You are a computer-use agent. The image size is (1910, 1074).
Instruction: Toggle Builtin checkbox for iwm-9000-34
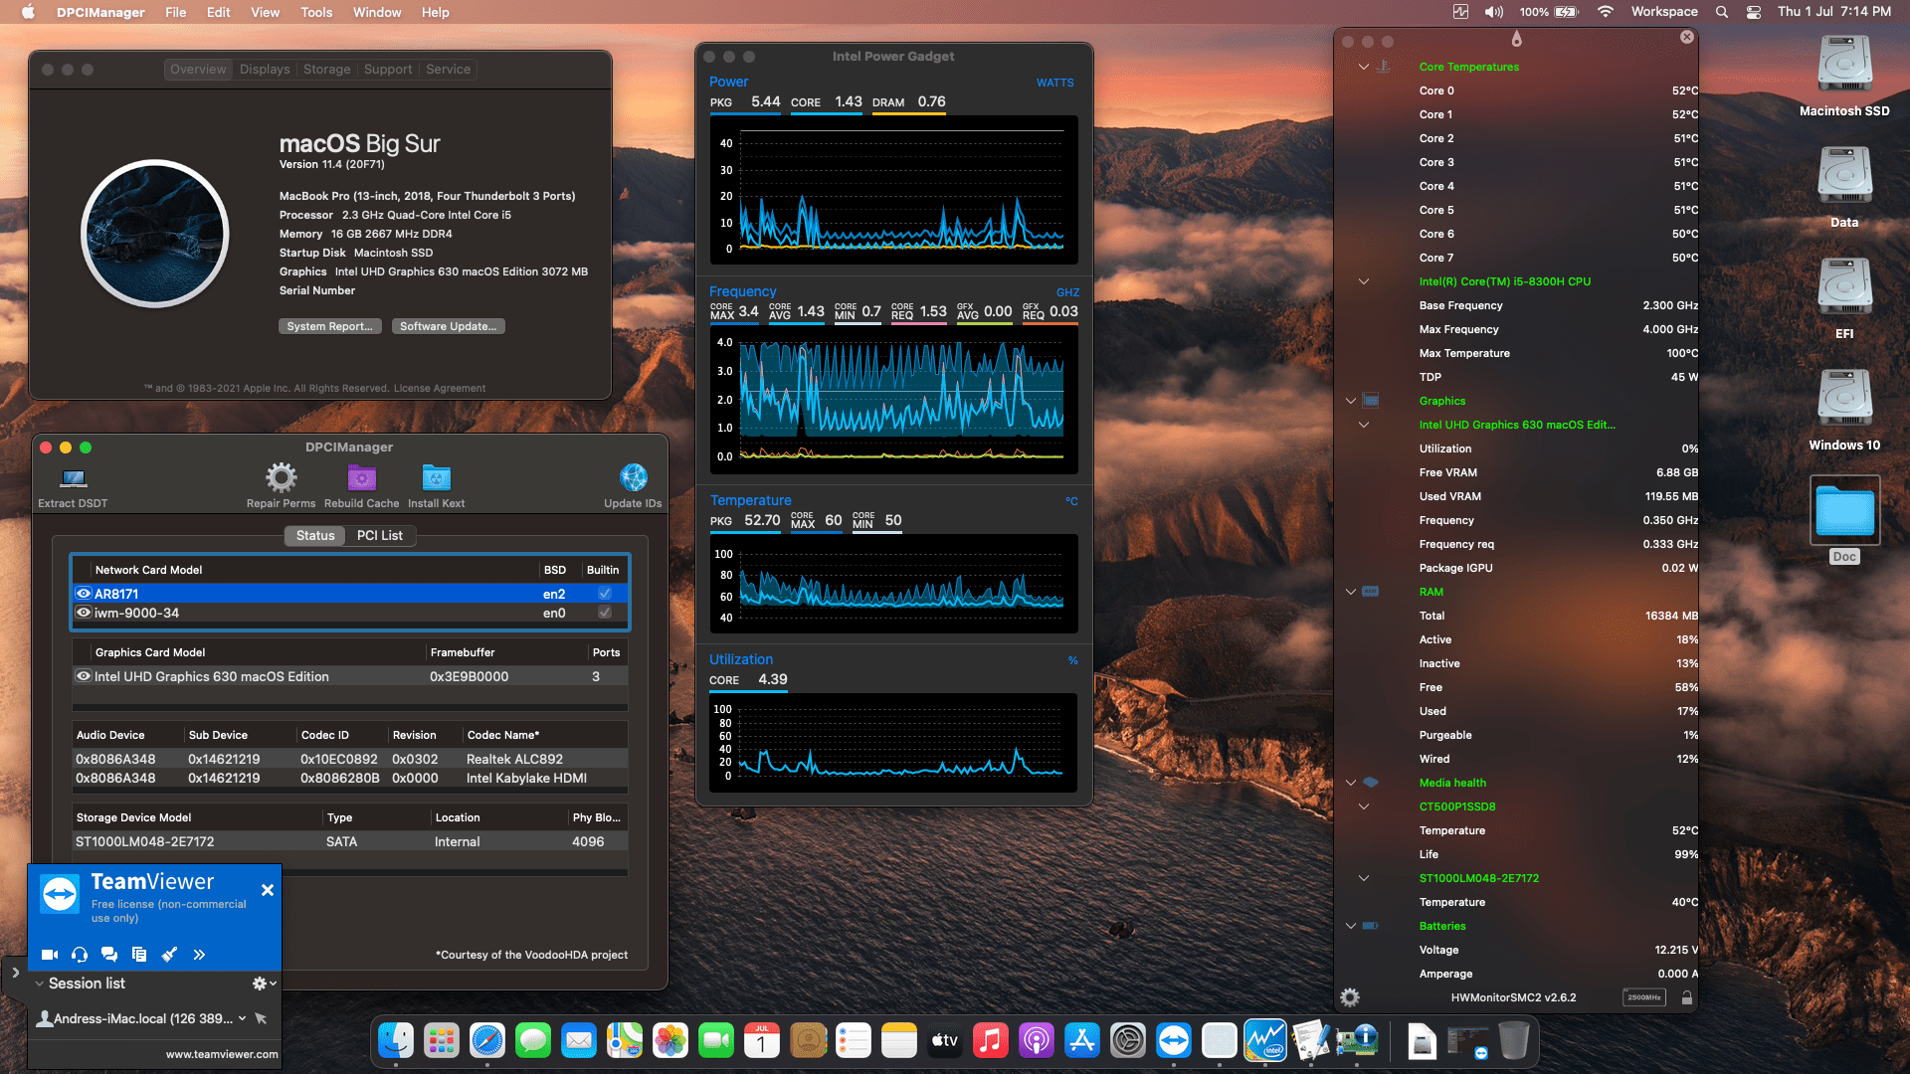[604, 613]
